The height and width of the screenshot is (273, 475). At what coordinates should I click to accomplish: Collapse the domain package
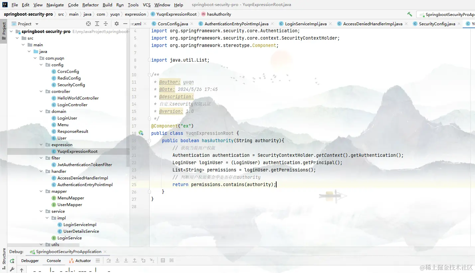(41, 112)
